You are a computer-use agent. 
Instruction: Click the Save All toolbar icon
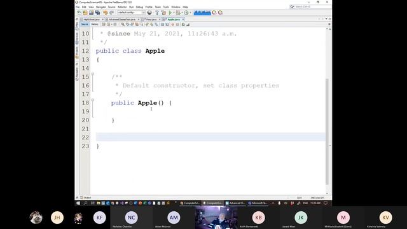[97, 13]
